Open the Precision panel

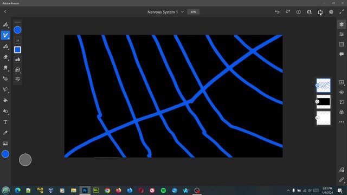pyautogui.click(x=342, y=44)
